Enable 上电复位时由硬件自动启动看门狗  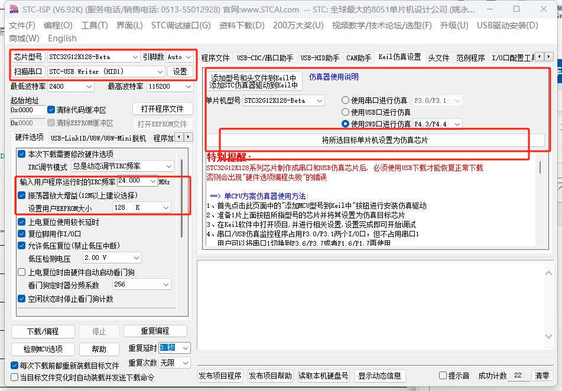(x=21, y=272)
